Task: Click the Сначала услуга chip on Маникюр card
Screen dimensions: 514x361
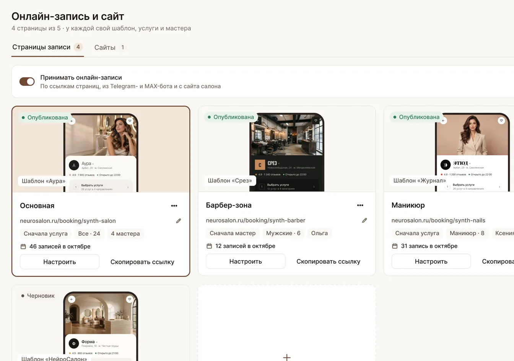Action: 417,233
